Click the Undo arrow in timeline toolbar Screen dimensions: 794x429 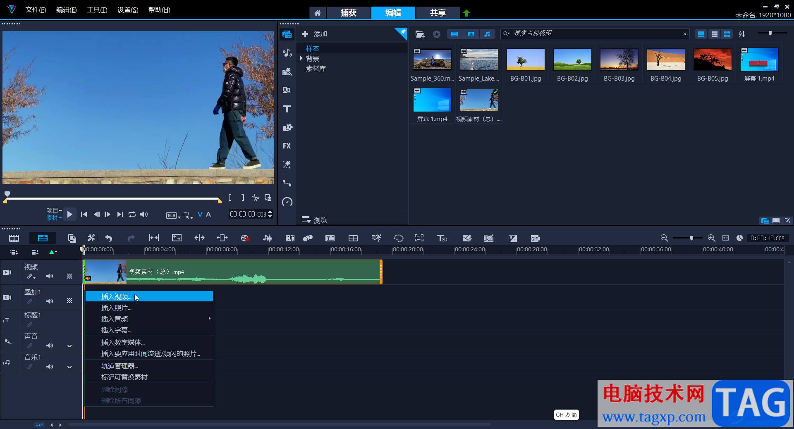pos(108,238)
